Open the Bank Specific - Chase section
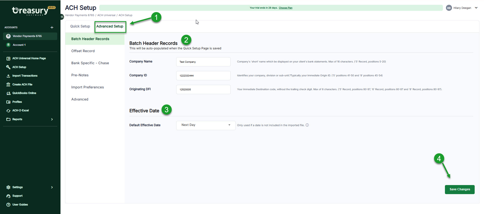 click(95, 63)
